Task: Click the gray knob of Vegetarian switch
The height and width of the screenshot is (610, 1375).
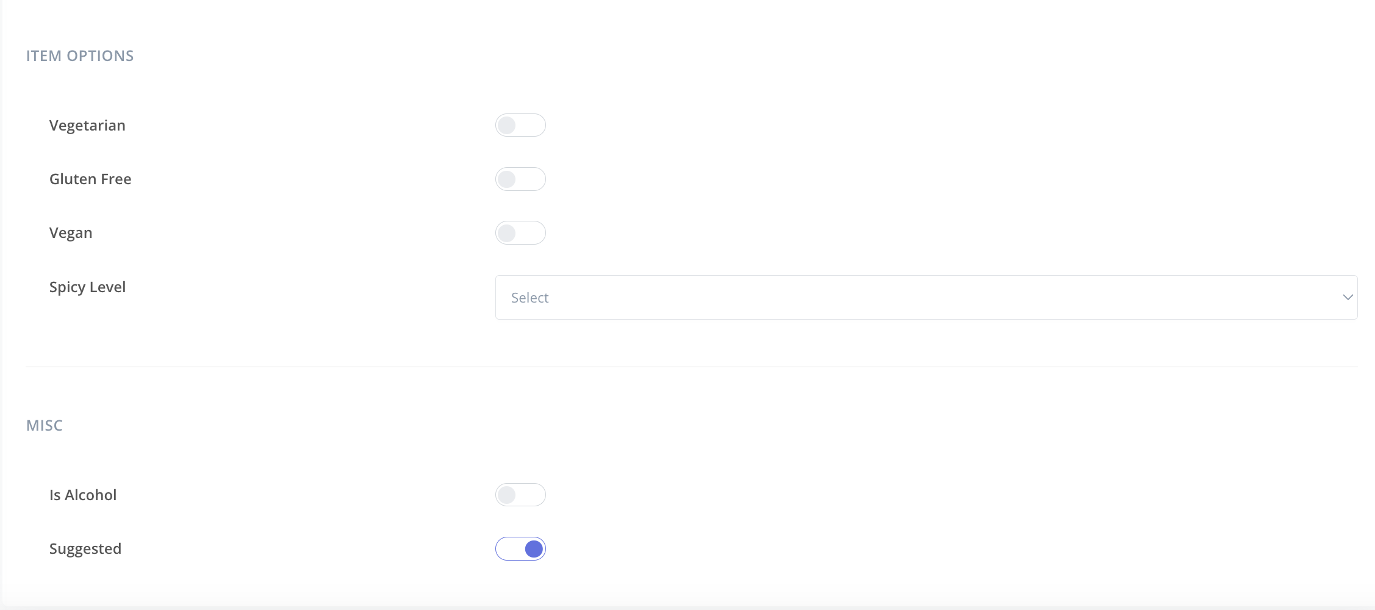Action: (506, 125)
